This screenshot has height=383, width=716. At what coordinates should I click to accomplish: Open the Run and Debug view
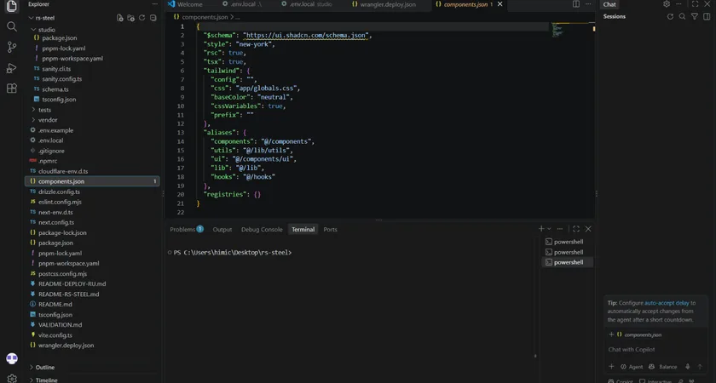12,68
